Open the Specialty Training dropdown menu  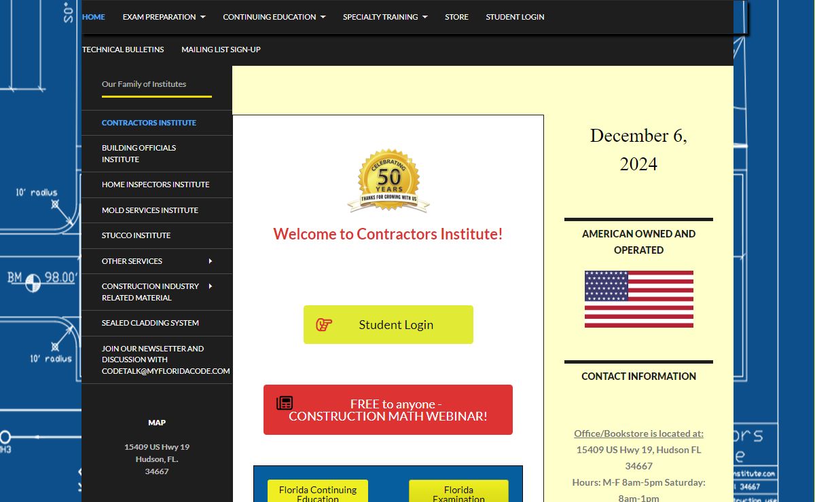pos(385,17)
